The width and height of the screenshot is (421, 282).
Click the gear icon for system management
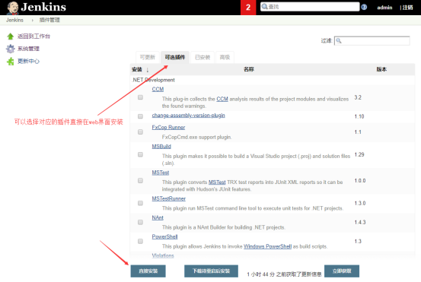(11, 49)
